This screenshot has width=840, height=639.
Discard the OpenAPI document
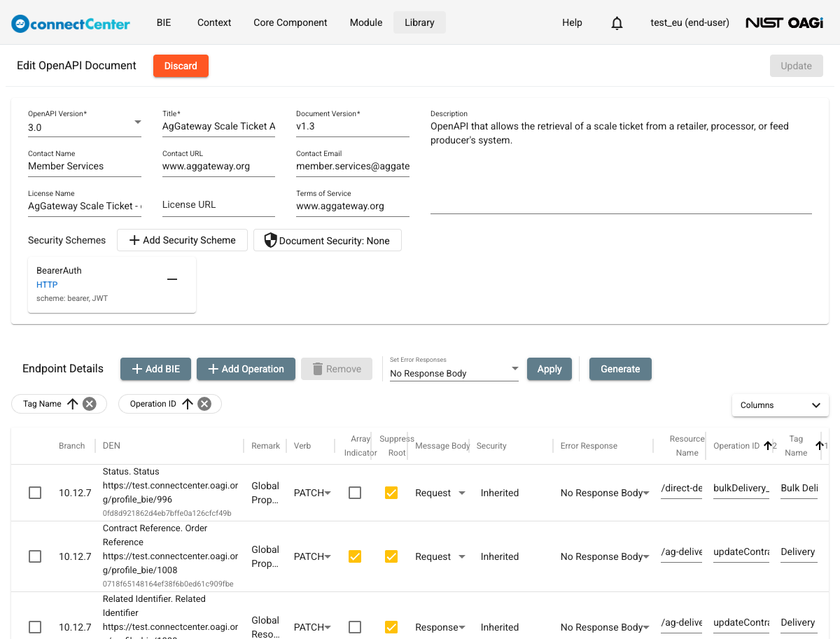pyautogui.click(x=181, y=66)
